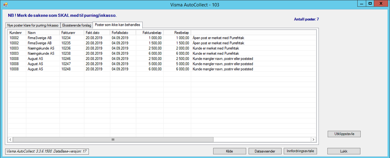Click Fakturabeløp 5 000,00 in row 10247
This screenshot has width=390, height=158.
pos(155,64)
